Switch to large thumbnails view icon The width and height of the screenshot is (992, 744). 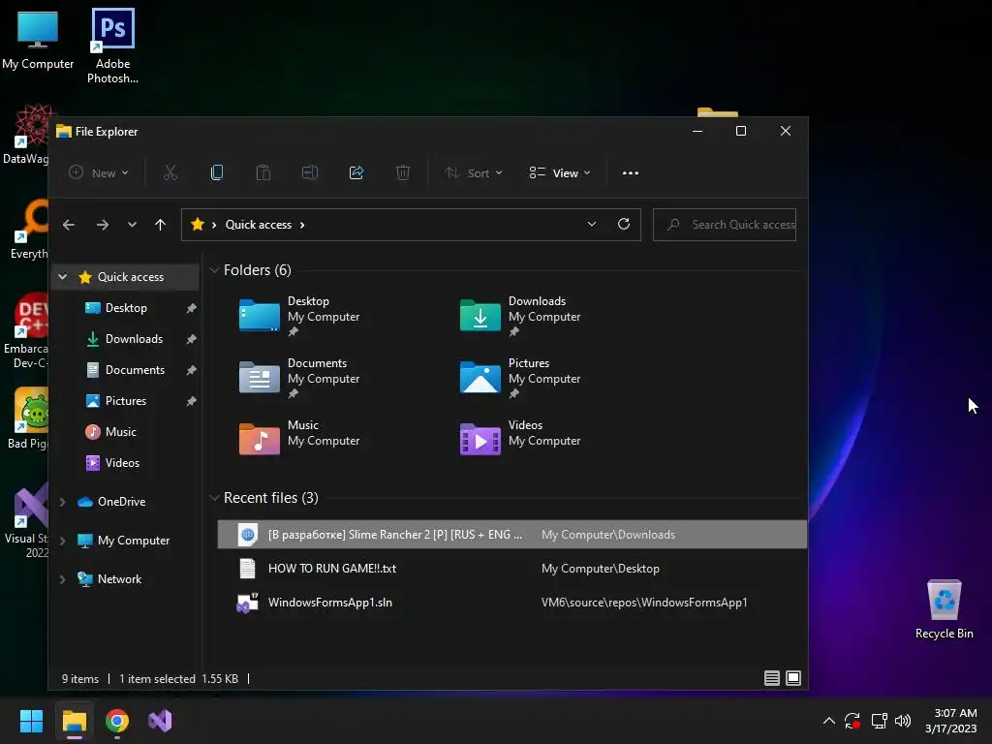[793, 678]
